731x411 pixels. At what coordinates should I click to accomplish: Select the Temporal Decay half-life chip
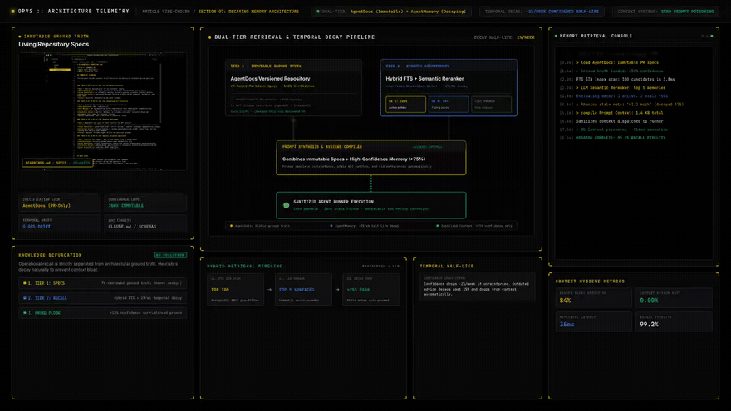pos(542,12)
